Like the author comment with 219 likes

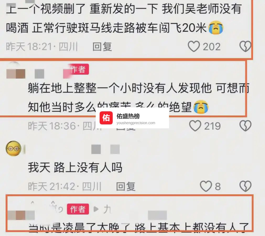click(x=195, y=126)
